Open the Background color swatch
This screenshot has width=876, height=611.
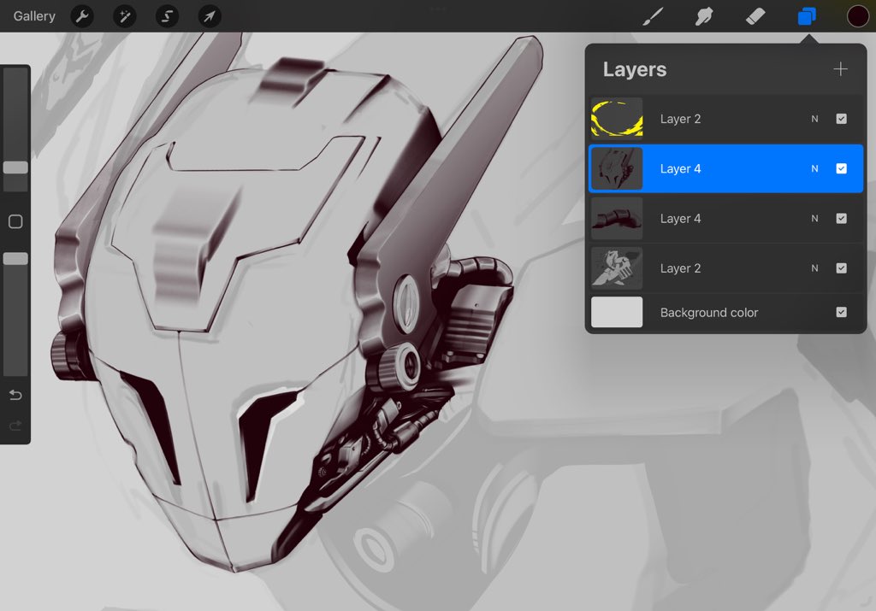click(617, 312)
